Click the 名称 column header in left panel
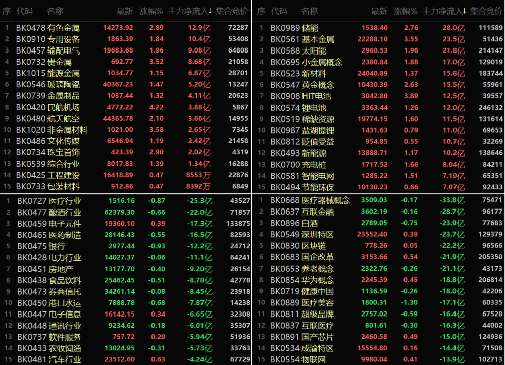 point(55,11)
